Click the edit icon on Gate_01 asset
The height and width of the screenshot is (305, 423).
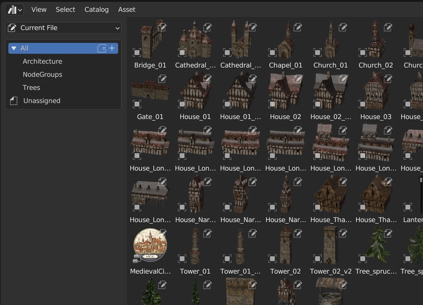click(x=162, y=79)
